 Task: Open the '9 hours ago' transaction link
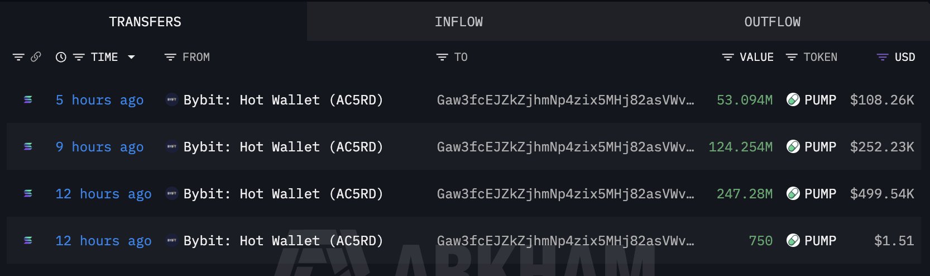tap(99, 147)
